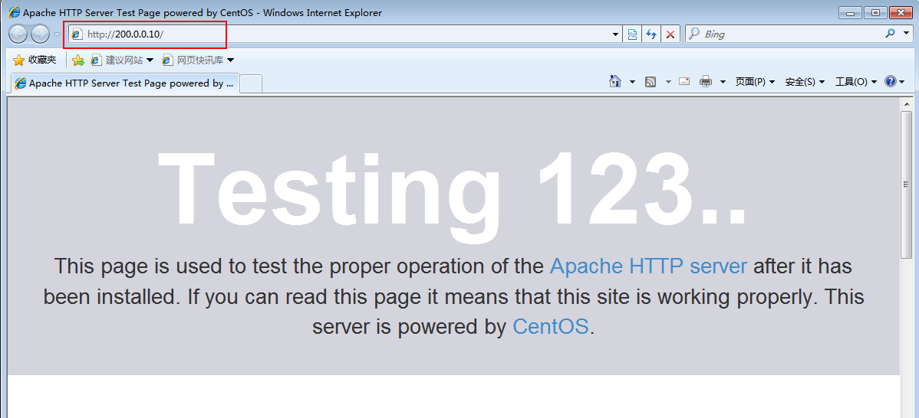The width and height of the screenshot is (919, 418).
Task: Click the address bar showing http://200.0.0.10/
Action: click(x=344, y=34)
